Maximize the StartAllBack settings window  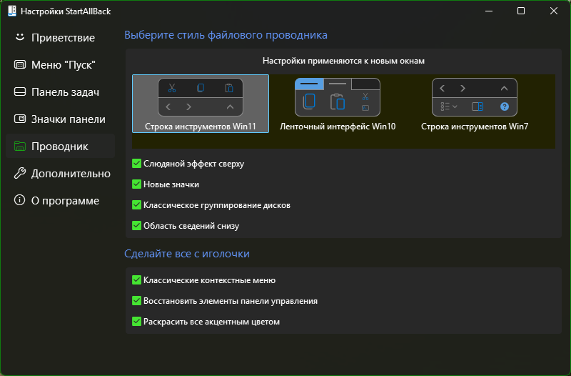[x=521, y=11]
